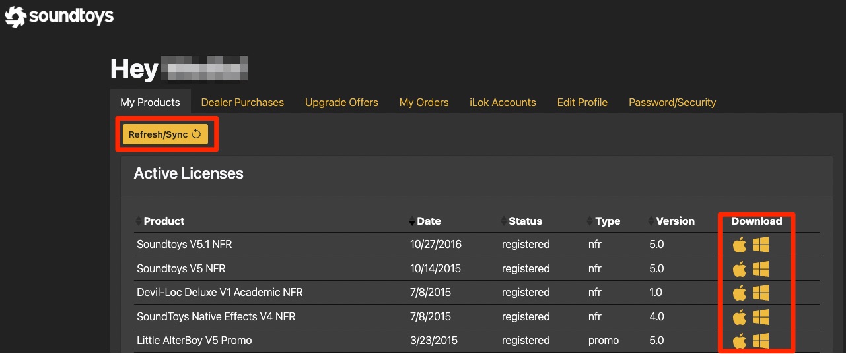The width and height of the screenshot is (846, 354).
Task: Click the version 1.0 cell
Action: tap(656, 292)
